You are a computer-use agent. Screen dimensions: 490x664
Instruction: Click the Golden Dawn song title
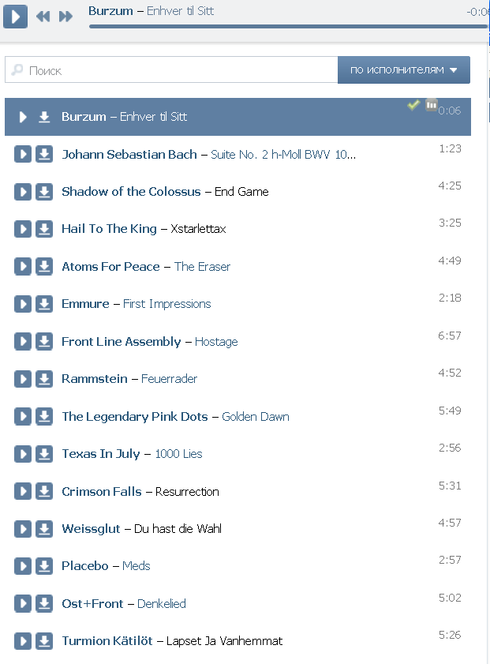256,417
